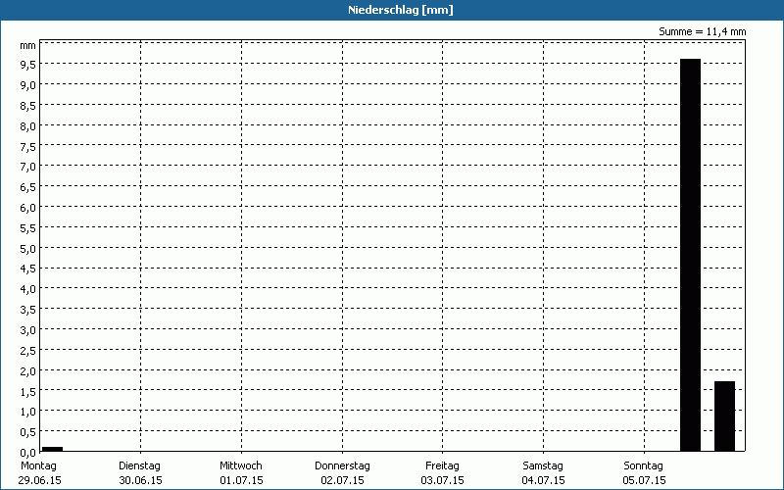
Task: Click the '7,5' y-axis value
Action: 28,146
